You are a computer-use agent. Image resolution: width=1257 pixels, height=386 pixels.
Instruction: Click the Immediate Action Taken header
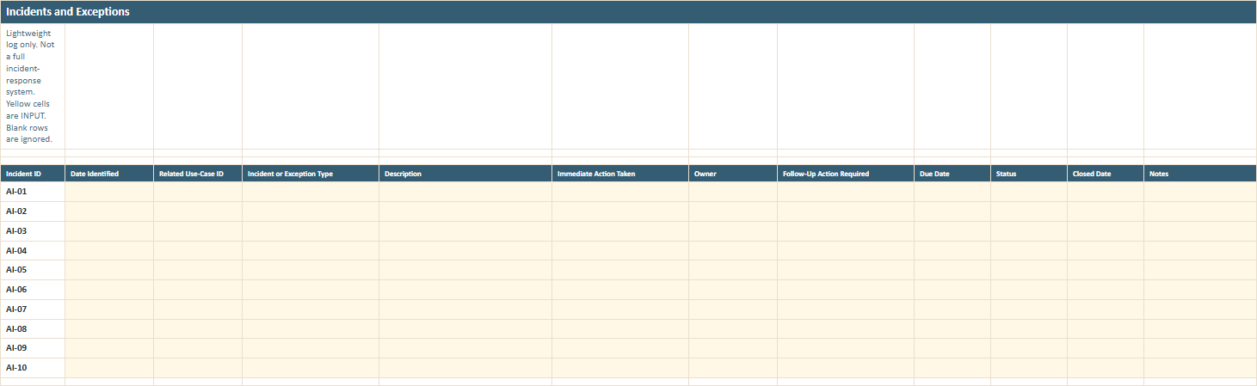(620, 174)
